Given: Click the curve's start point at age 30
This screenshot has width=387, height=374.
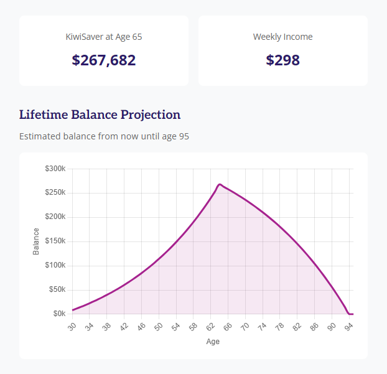Looking at the screenshot, I should pyautogui.click(x=73, y=310).
